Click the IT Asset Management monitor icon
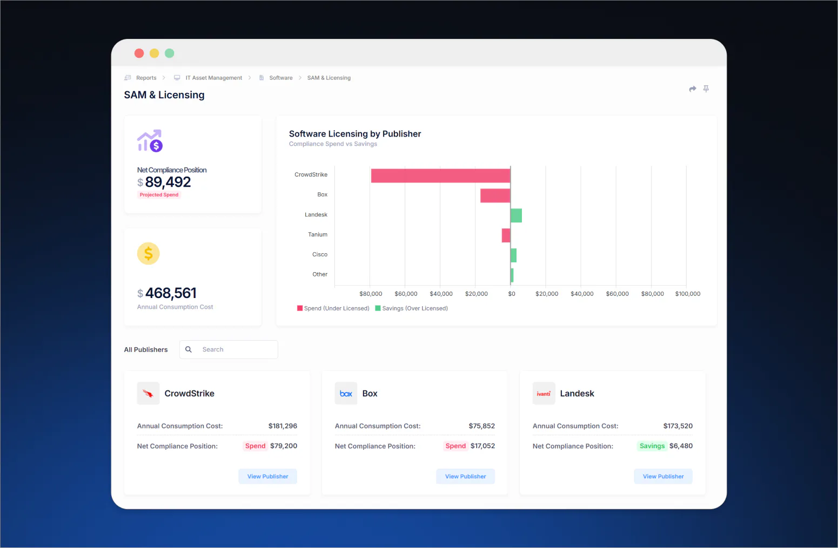 point(177,78)
